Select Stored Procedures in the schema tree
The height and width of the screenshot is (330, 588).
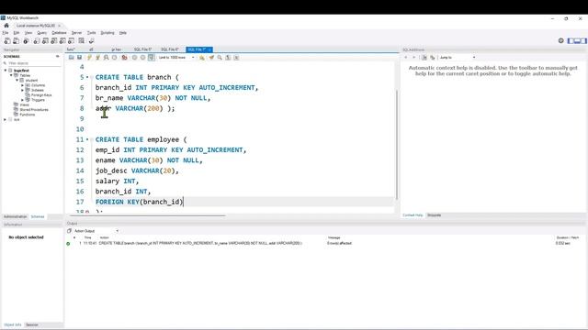coord(34,110)
